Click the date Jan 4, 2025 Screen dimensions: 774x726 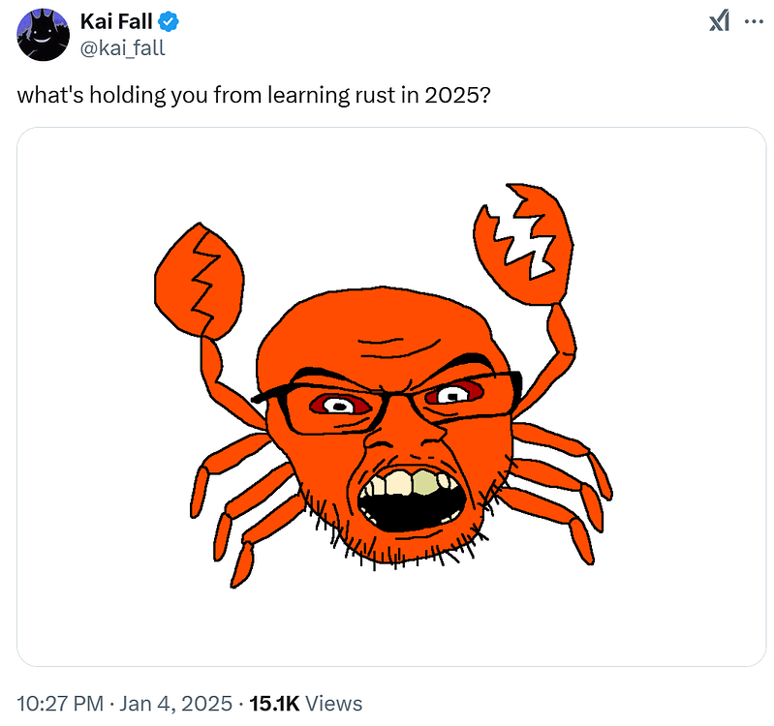(173, 704)
